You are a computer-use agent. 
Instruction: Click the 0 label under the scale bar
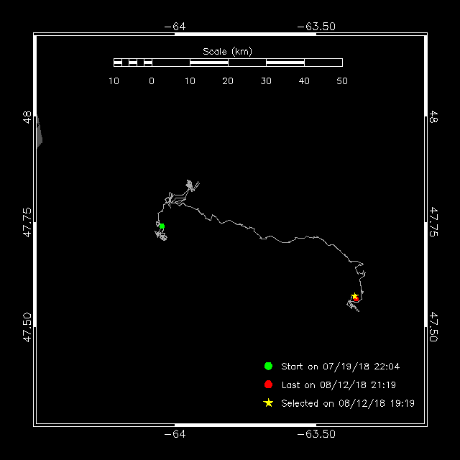[x=152, y=81]
